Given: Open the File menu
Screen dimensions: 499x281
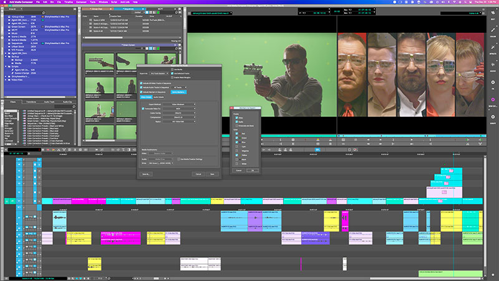Looking at the screenshot, I should pos(38,2).
